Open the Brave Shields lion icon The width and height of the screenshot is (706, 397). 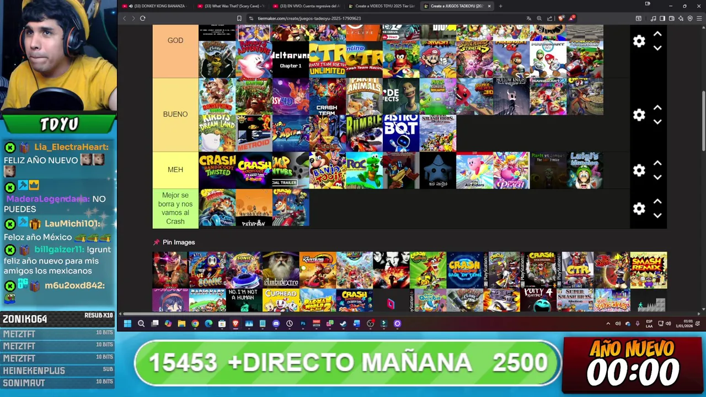(561, 18)
